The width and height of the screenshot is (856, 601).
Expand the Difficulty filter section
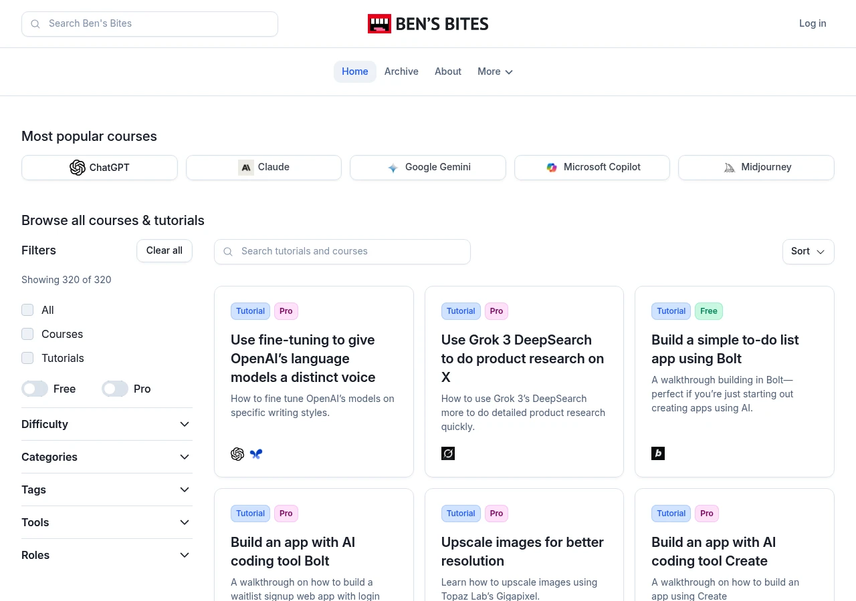pos(107,424)
